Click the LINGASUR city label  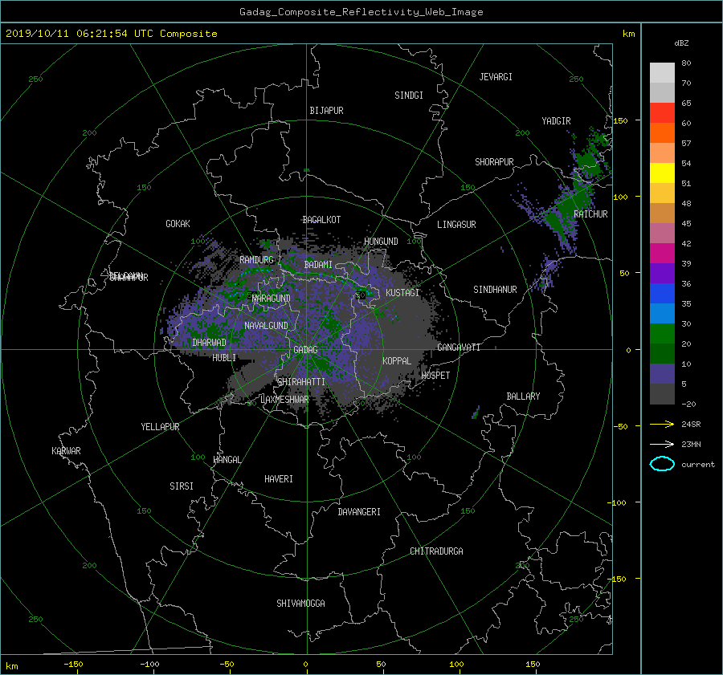coord(456,225)
